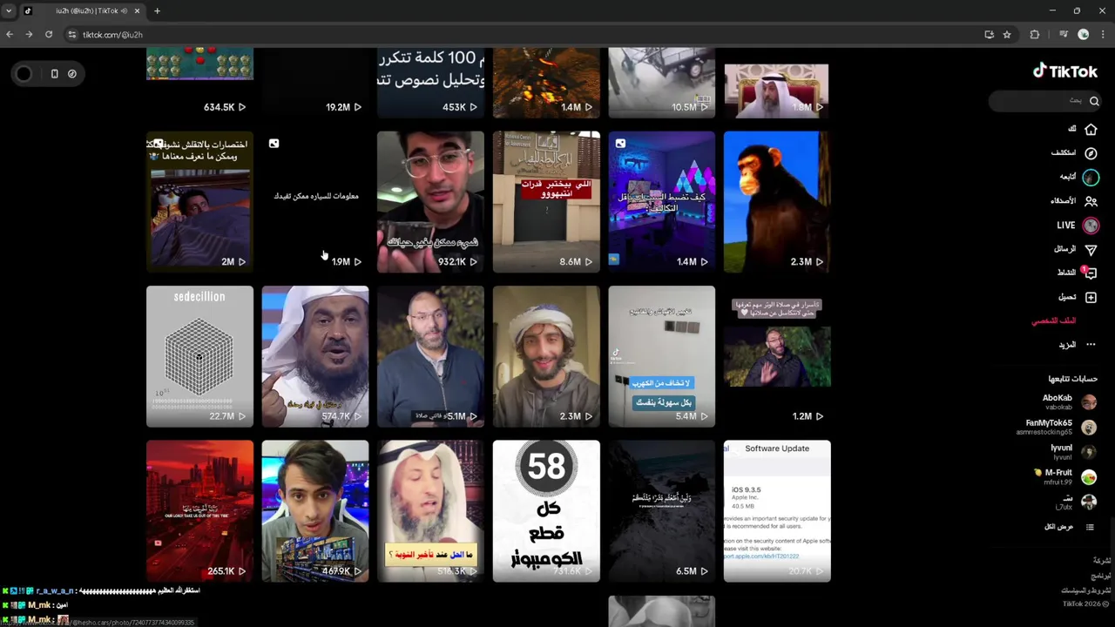Open the Software Update iOS 9.3.5 video

coord(777,511)
